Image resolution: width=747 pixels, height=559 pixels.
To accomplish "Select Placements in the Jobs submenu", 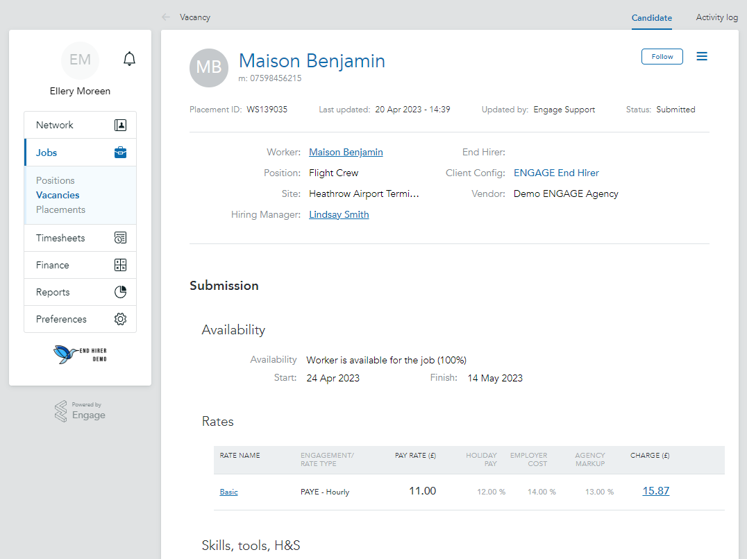I will tap(60, 210).
